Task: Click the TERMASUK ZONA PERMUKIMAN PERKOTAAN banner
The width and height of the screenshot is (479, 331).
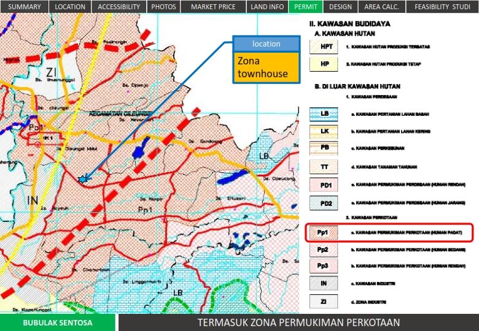Action: click(x=298, y=322)
